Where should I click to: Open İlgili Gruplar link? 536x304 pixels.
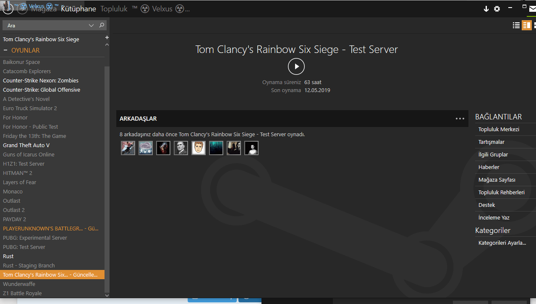click(493, 154)
